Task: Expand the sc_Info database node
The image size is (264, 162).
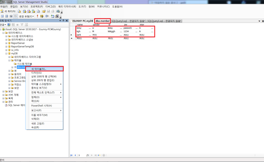Action: 6,50
